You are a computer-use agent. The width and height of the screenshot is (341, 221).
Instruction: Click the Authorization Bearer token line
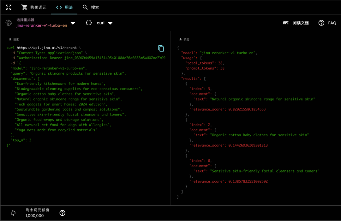pyautogui.click(x=88, y=58)
